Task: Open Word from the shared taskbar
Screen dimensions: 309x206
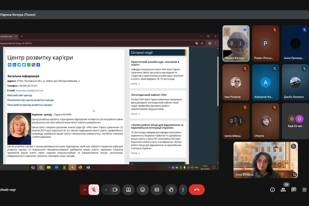Action: coord(88,167)
